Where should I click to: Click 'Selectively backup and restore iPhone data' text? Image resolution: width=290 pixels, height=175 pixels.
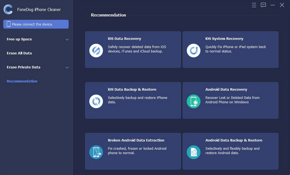138,100
